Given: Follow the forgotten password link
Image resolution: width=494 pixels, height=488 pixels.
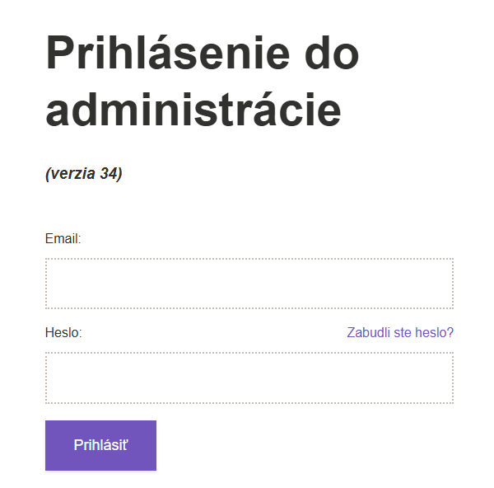Looking at the screenshot, I should click(x=400, y=333).
